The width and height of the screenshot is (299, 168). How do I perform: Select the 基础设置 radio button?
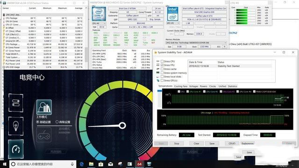click(x=37, y=122)
